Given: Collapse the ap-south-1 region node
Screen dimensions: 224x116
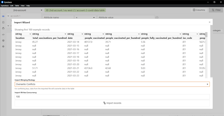Looking at the screenshot, I should [8, 16].
